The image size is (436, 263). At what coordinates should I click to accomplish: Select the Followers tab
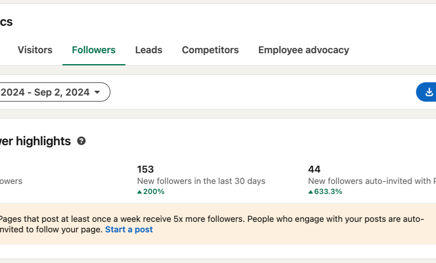(93, 50)
